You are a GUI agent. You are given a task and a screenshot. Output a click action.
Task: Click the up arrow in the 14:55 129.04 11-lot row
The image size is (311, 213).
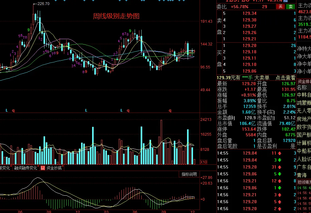pyautogui.click(x=280, y=153)
